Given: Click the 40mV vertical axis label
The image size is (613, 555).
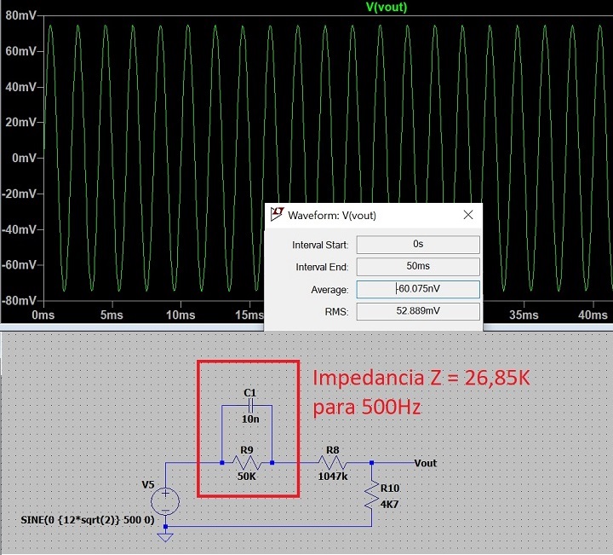Looking at the screenshot, I should pos(20,87).
